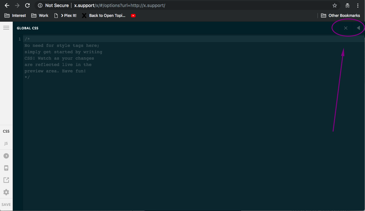Viewport: 365px width, 211px height.
Task: Click the YouTube icon in the bookmarks bar
Action: (x=133, y=15)
